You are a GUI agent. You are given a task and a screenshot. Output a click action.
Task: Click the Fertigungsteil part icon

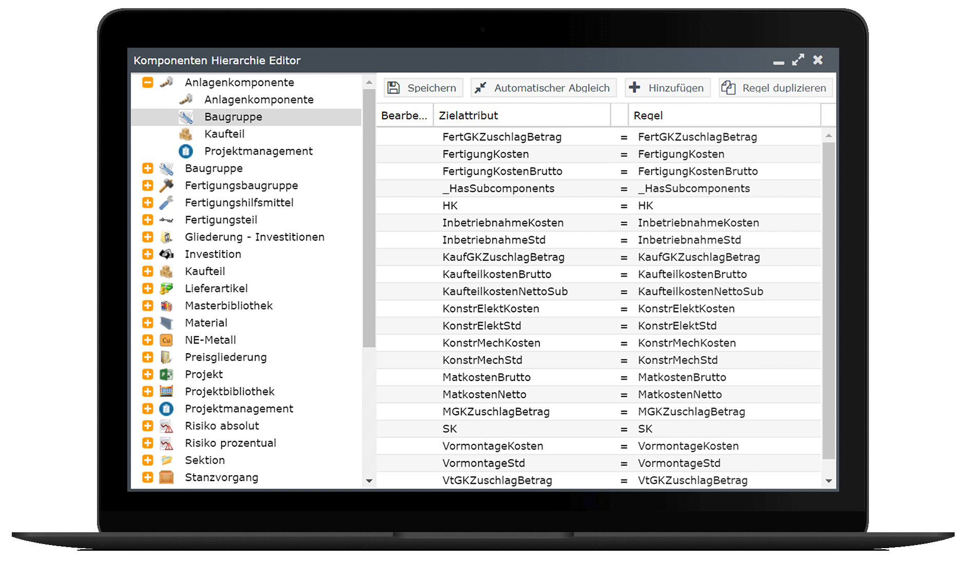166,219
